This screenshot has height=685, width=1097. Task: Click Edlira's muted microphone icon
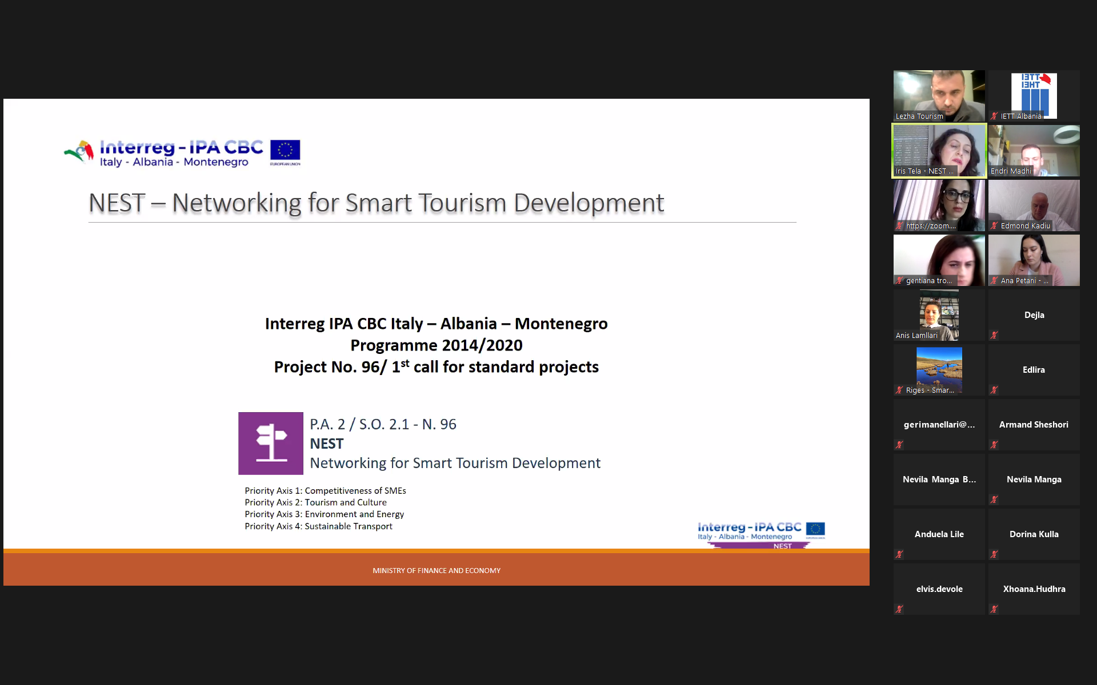coord(994,390)
